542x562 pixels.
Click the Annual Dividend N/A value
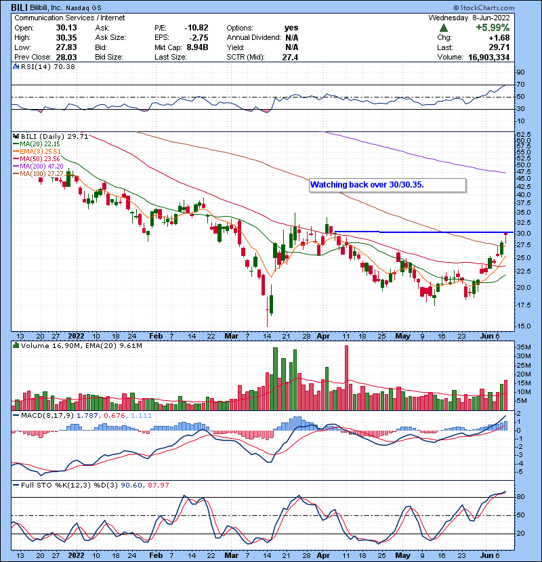coord(291,37)
